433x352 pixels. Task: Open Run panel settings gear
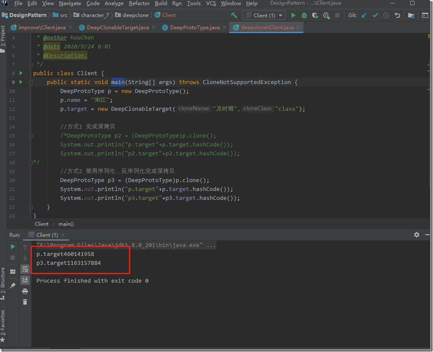(x=416, y=235)
